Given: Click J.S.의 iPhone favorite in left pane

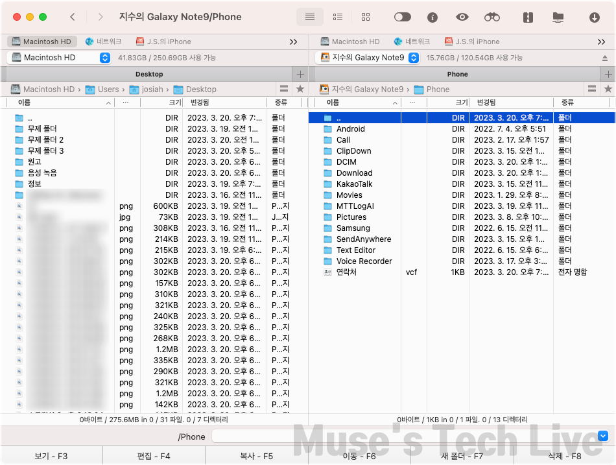Looking at the screenshot, I should (x=163, y=42).
